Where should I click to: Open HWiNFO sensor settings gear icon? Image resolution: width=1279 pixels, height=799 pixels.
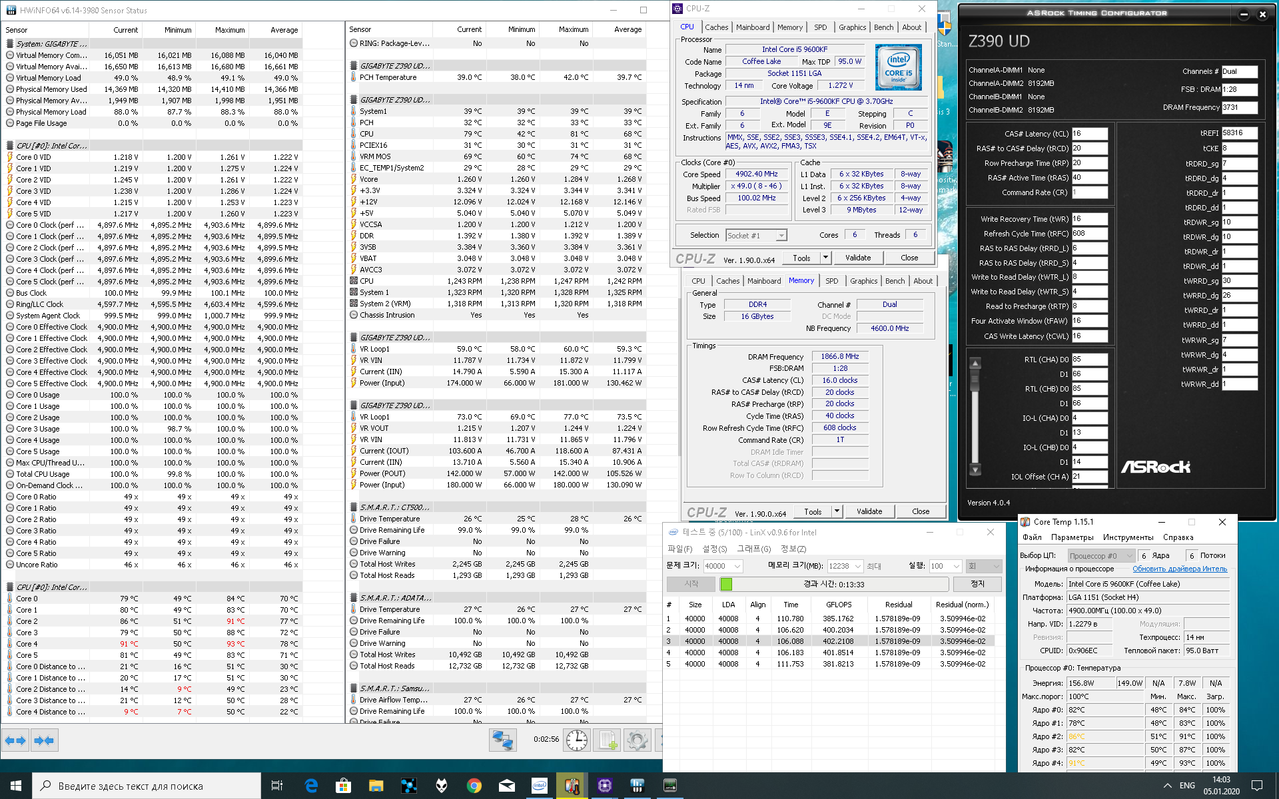(x=637, y=740)
